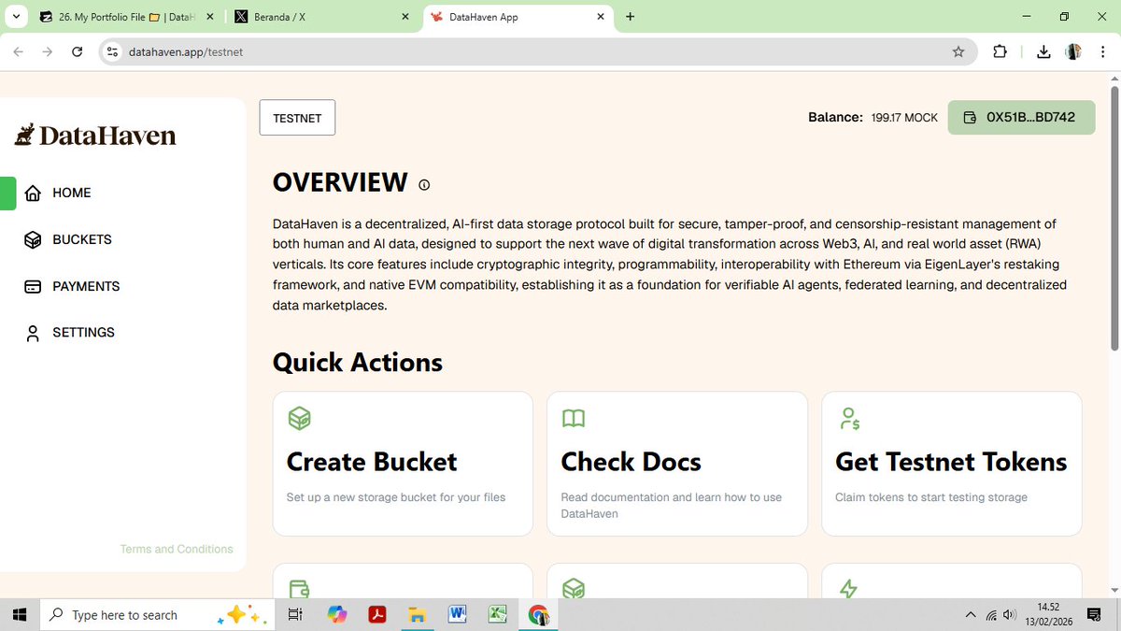Screen dimensions: 1121x631
Task: Open the Chrome three-dot menu
Action: [1104, 52]
